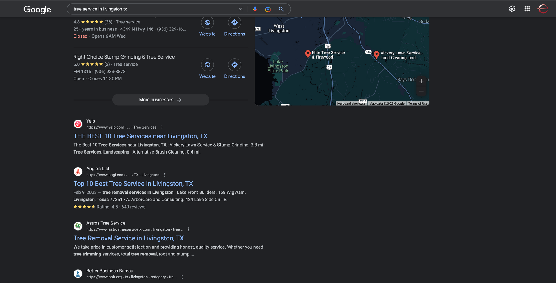The height and width of the screenshot is (283, 556).
Task: Open the Astros Tree Service favicon
Action: pyautogui.click(x=78, y=226)
